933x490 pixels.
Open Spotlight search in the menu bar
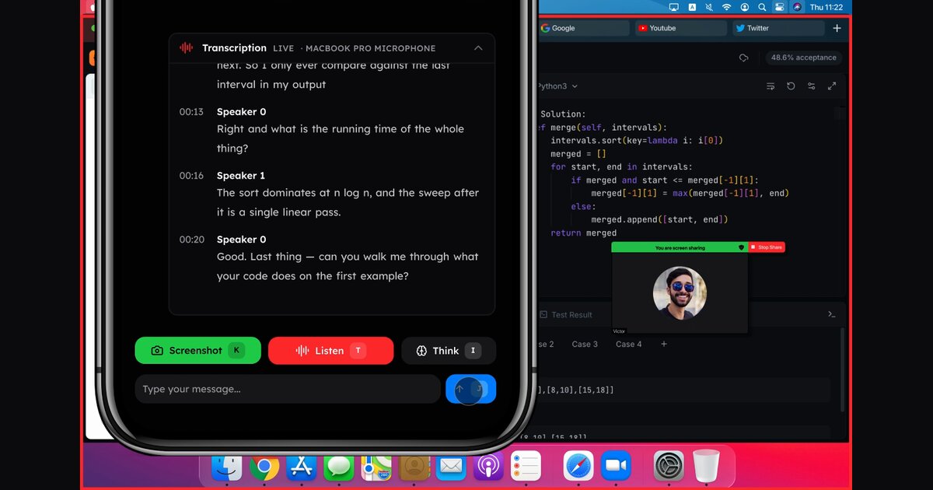pyautogui.click(x=762, y=7)
